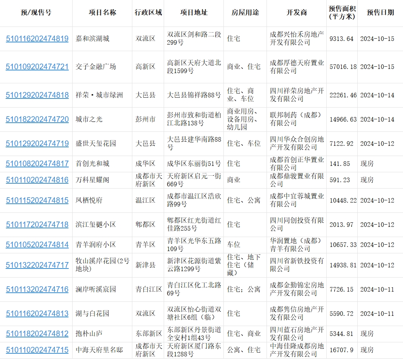Open presale number 510115202474815 link
403x359 pixels.
pyautogui.click(x=37, y=200)
